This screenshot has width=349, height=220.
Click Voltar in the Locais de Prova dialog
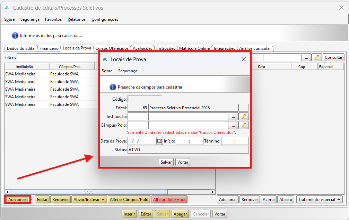coord(183,162)
